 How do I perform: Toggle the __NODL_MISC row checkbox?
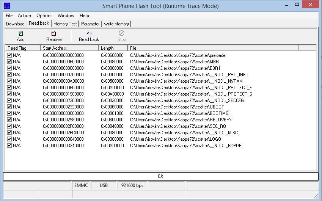tap(9, 133)
